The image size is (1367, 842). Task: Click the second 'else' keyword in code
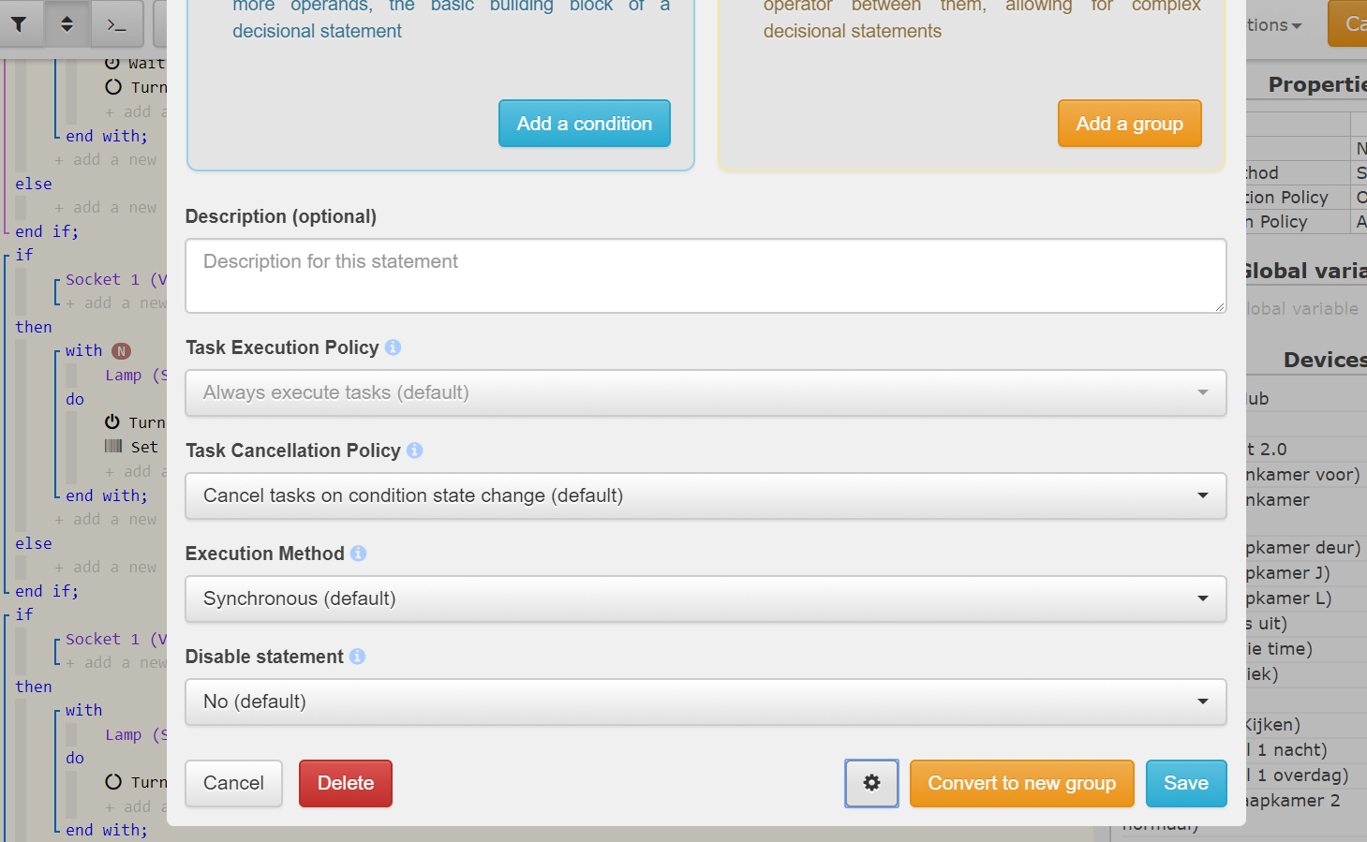coord(34,543)
